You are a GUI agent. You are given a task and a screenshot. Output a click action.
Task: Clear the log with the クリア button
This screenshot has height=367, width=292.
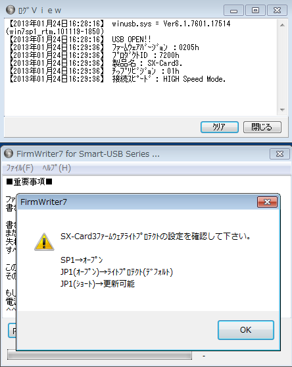click(220, 127)
